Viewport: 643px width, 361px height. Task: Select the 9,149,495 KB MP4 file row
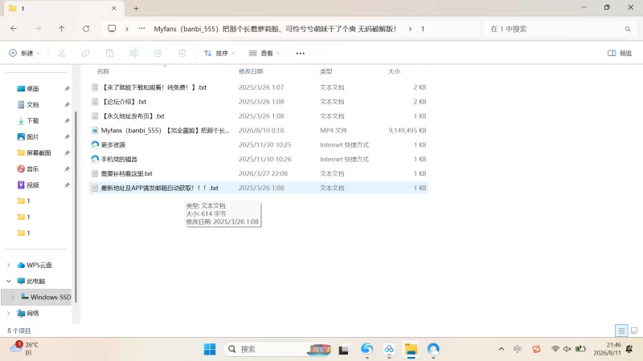click(259, 130)
